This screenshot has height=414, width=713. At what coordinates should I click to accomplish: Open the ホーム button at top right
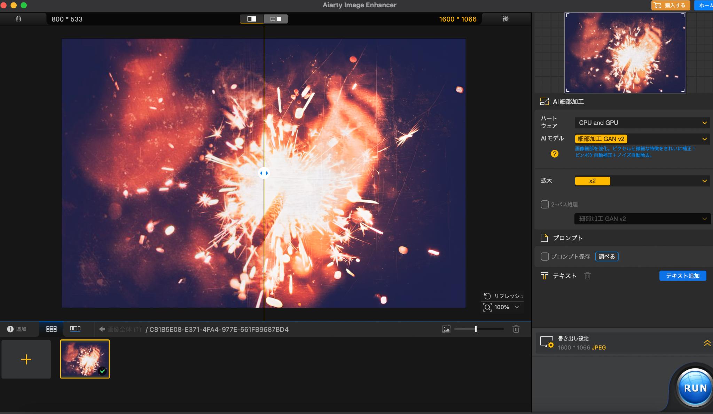point(704,5)
